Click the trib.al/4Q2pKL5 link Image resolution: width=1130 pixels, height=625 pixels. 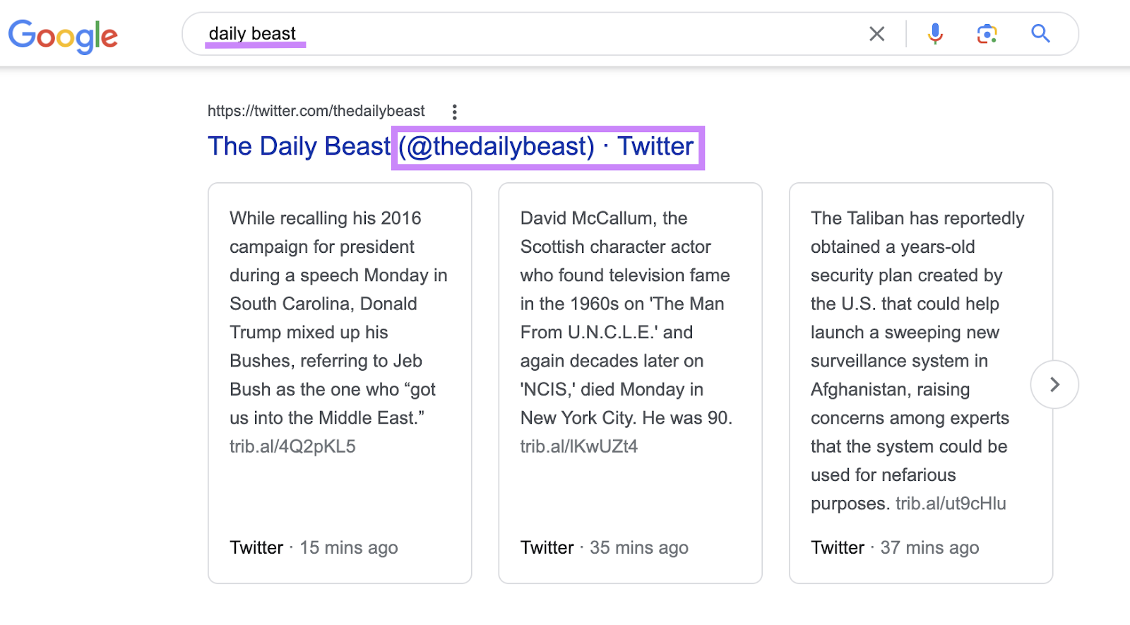[293, 446]
